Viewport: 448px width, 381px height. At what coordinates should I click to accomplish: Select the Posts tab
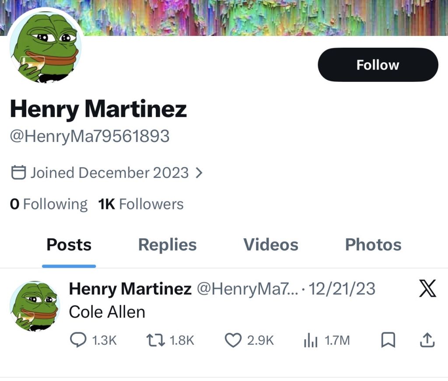(69, 244)
